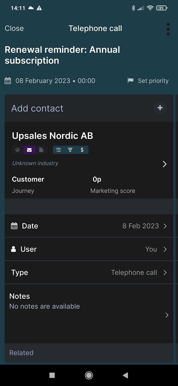Tap the calendar icon beside 08 February 2023
The width and height of the screenshot is (178, 386).
click(x=8, y=81)
